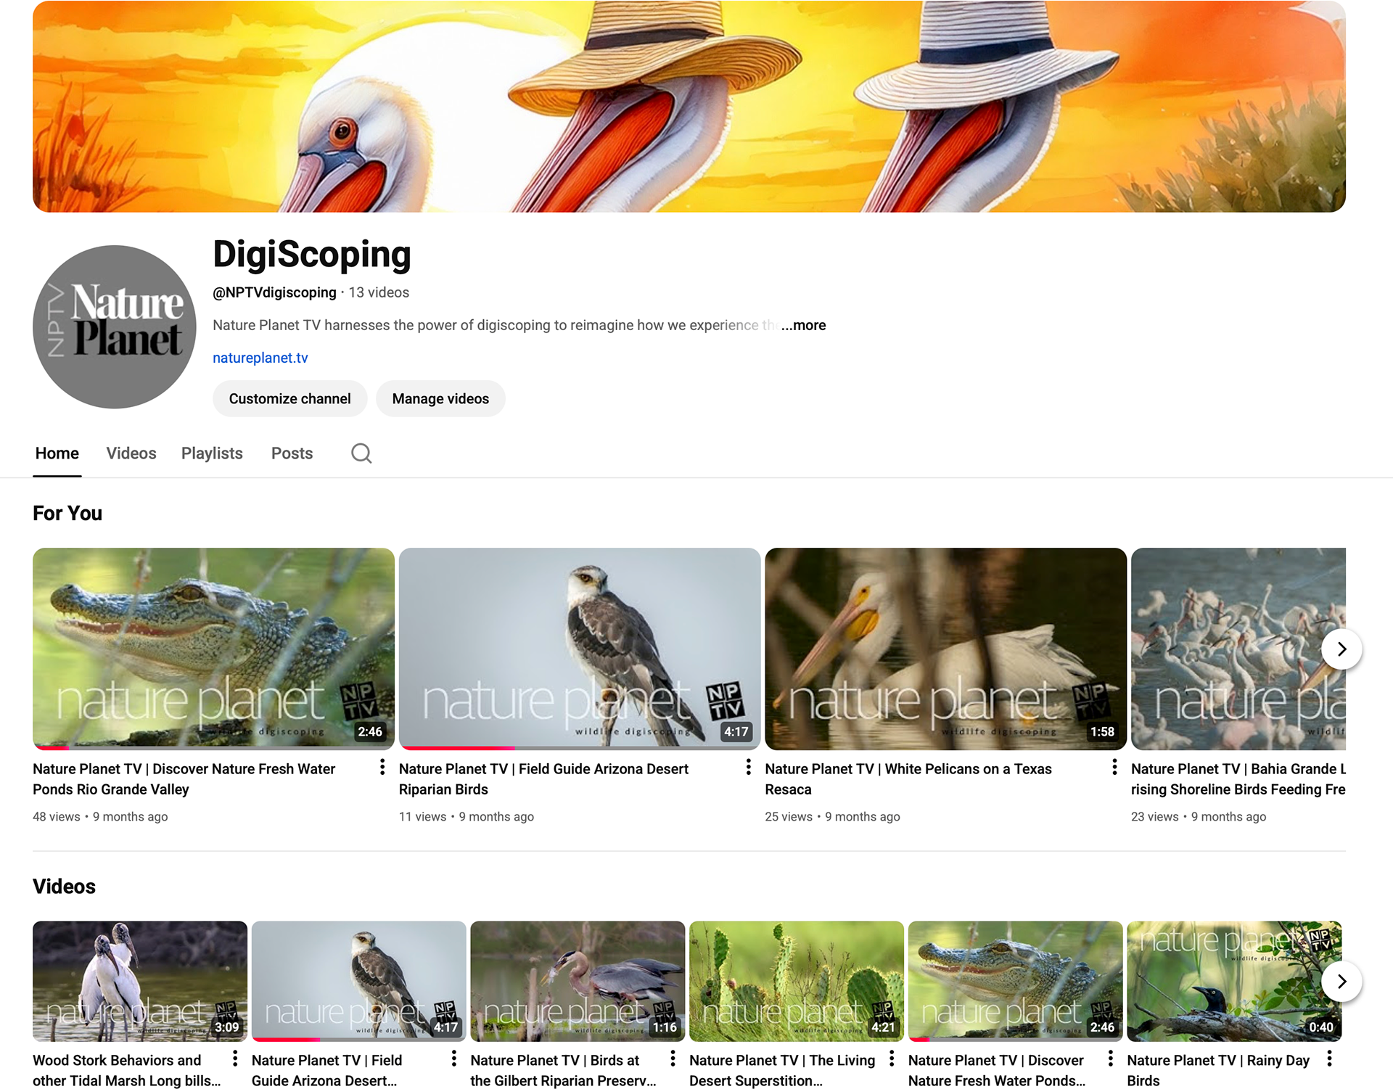
Task: Click the channel search magnifier icon
Action: tap(361, 453)
